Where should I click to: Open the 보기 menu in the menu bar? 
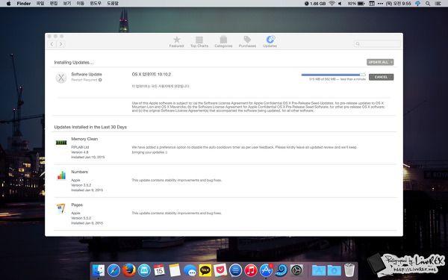click(67, 4)
